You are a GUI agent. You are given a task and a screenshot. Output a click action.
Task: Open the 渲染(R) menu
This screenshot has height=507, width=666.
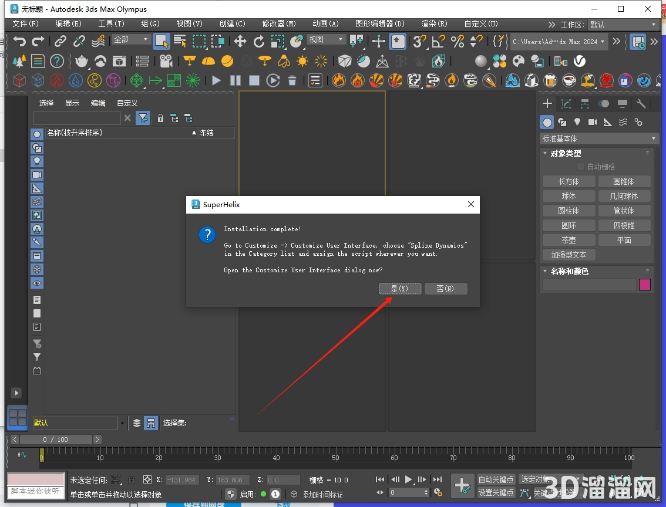[433, 23]
